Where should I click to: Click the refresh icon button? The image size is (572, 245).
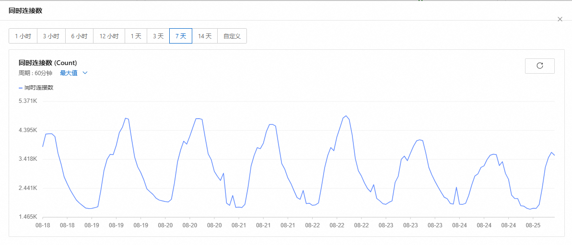[539, 66]
